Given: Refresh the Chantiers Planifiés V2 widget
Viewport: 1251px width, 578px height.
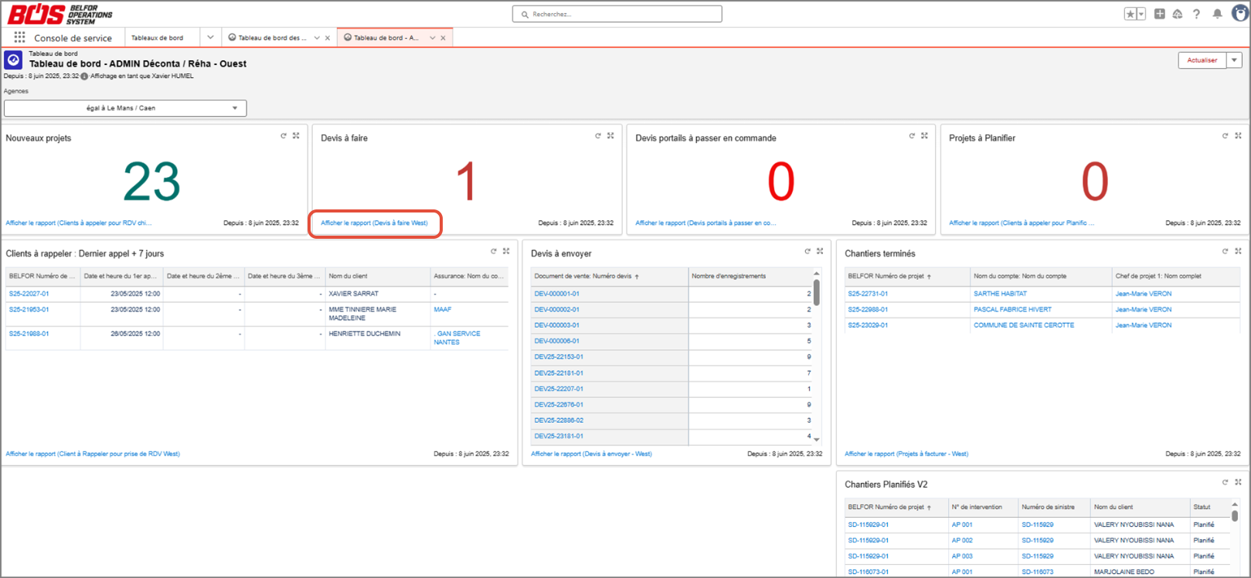Looking at the screenshot, I should [x=1225, y=482].
